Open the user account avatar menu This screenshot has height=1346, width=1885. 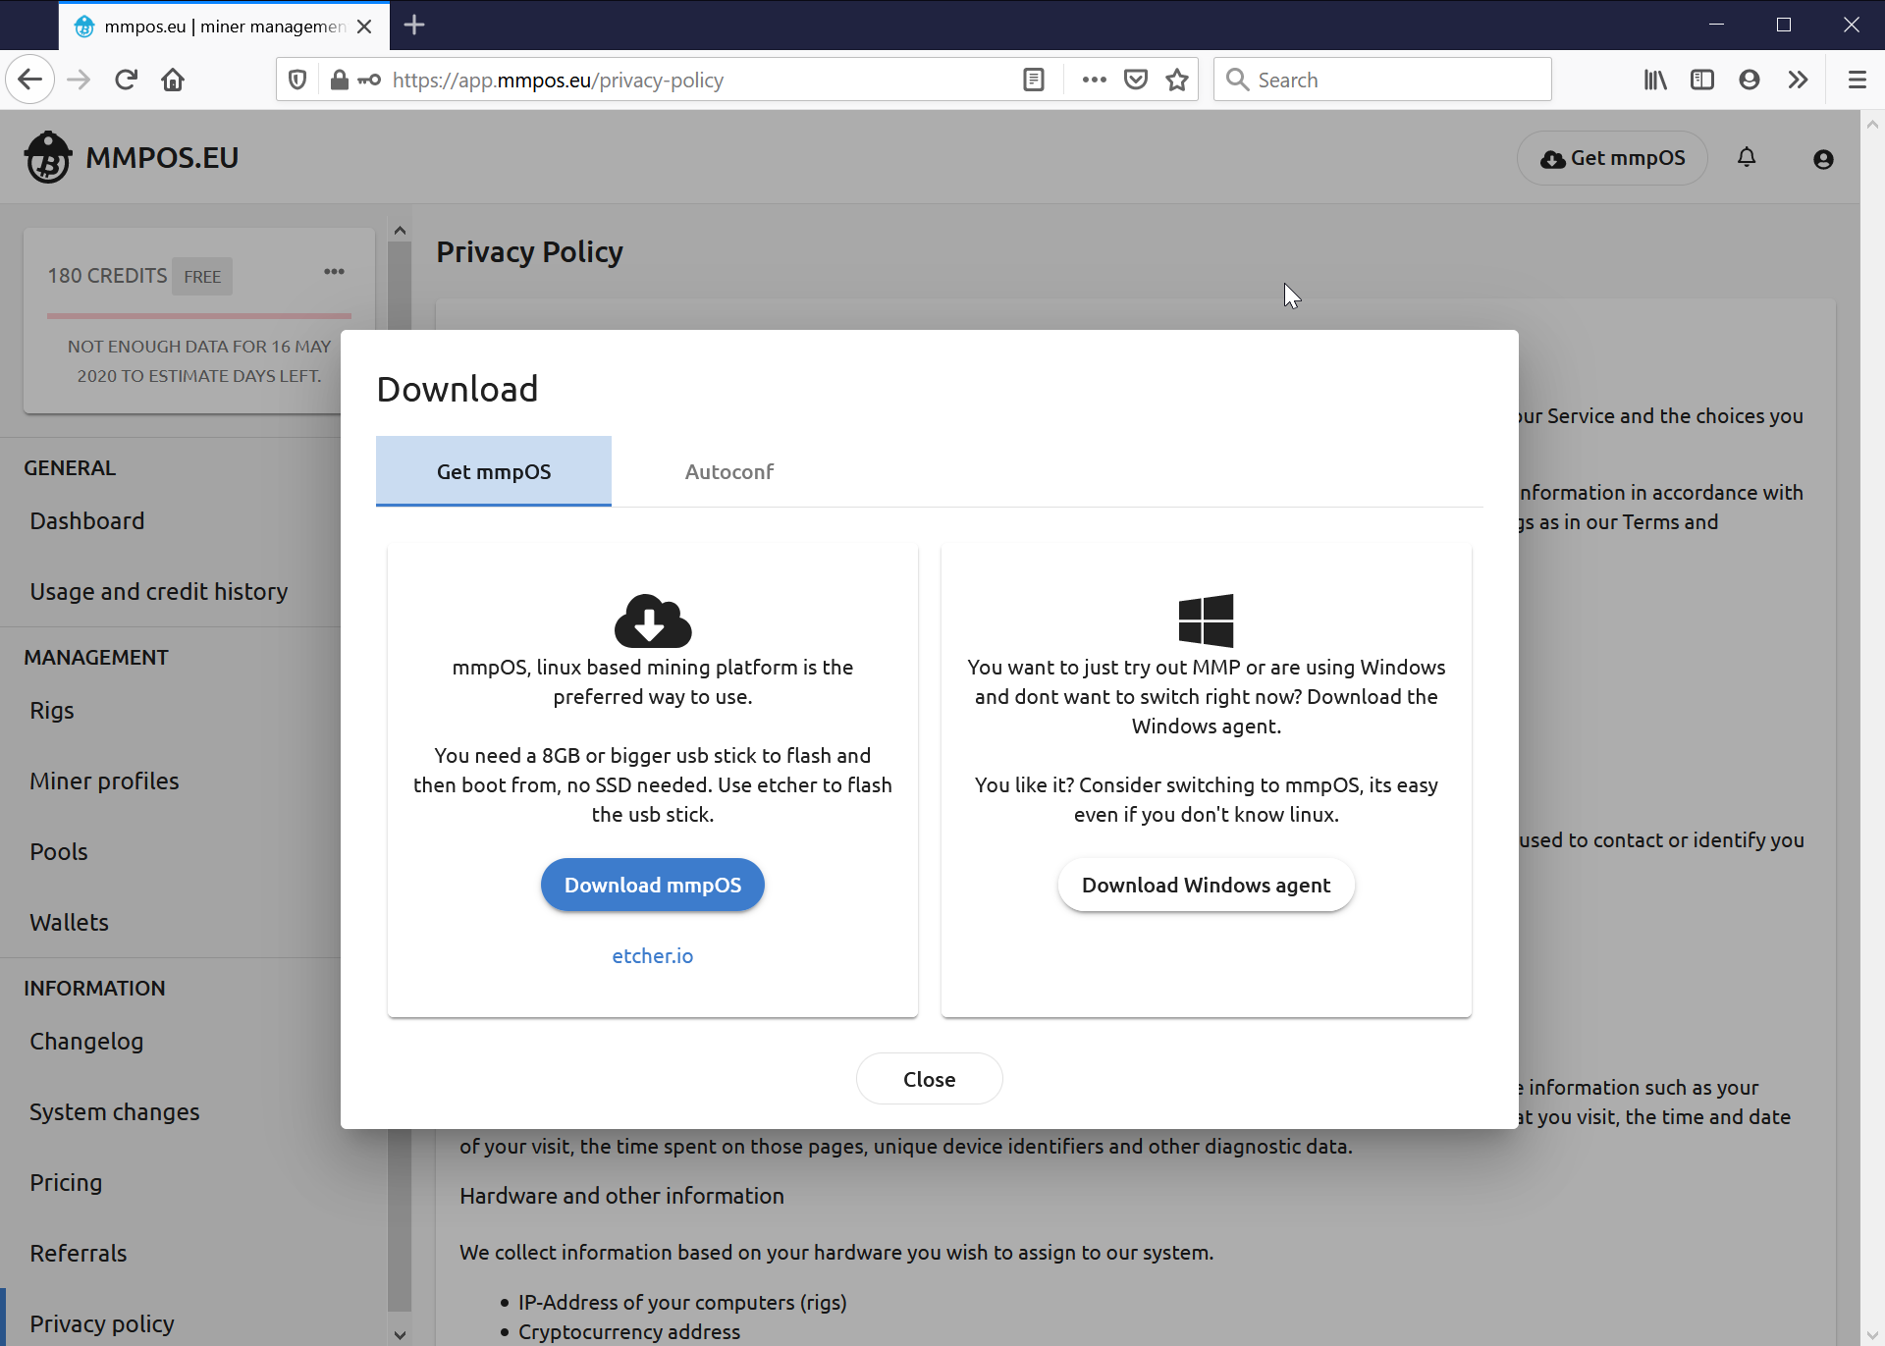pos(1823,159)
